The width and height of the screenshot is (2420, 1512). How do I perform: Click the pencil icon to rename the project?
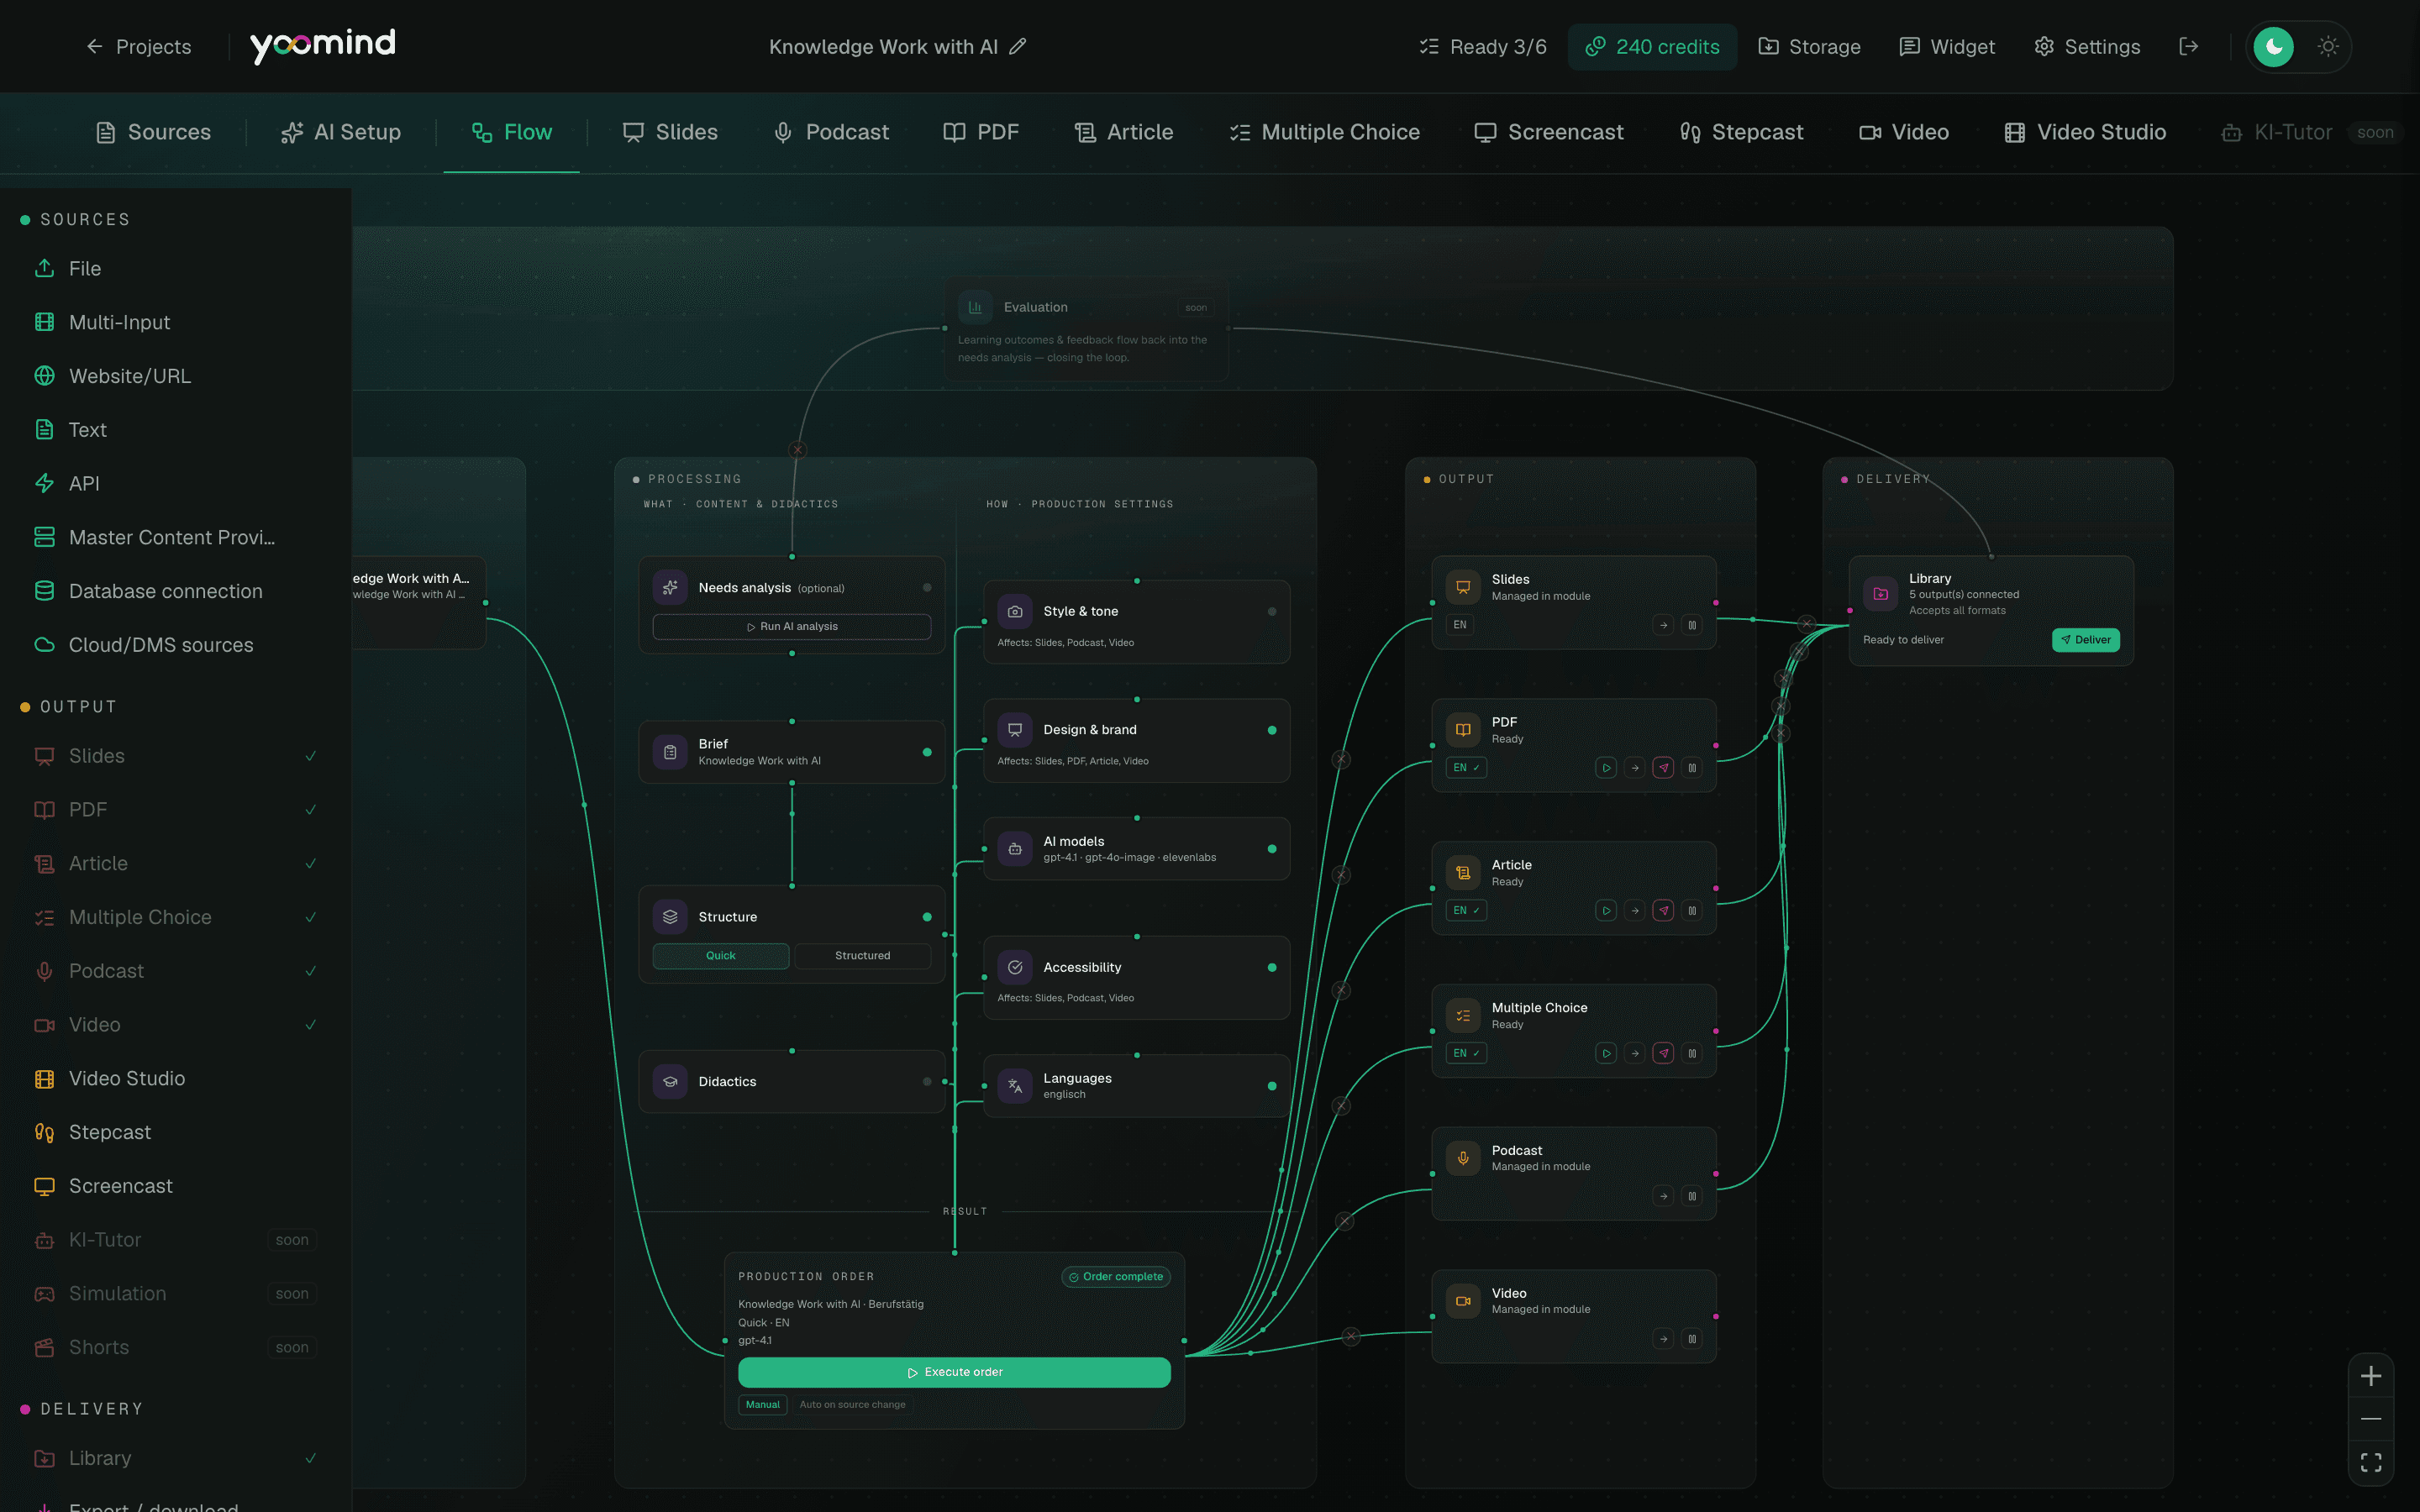point(1018,47)
